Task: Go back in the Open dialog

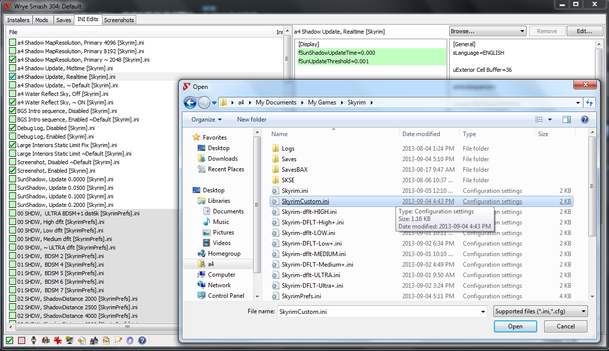Action: [190, 102]
